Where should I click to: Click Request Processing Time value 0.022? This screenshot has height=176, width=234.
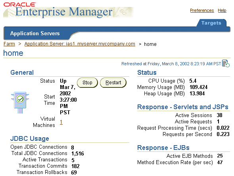[223, 128]
